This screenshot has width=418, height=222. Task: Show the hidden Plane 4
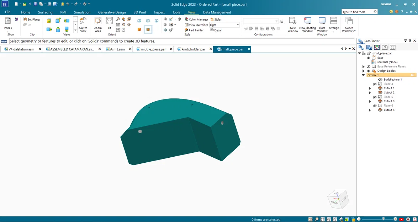[x=375, y=84]
